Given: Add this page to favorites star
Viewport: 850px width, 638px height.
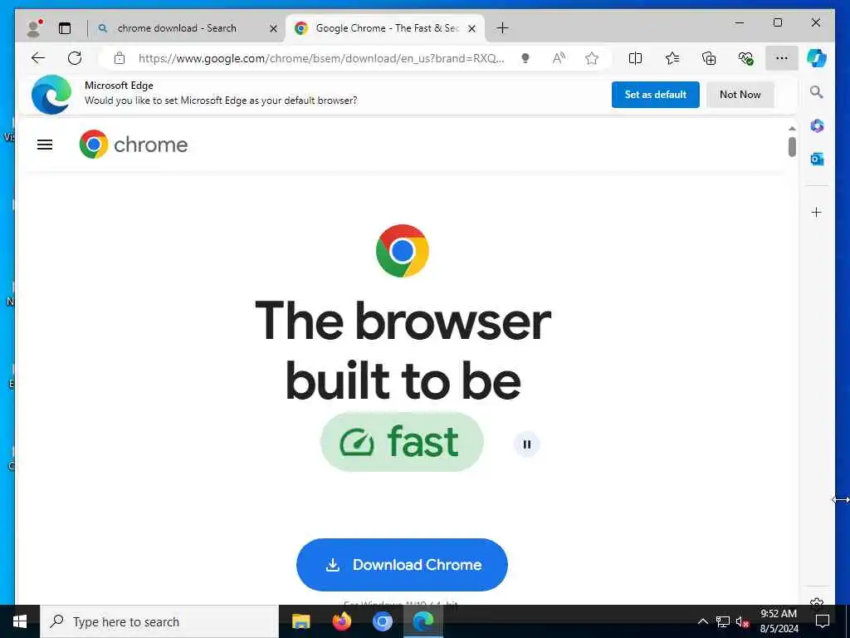Looking at the screenshot, I should coord(592,58).
